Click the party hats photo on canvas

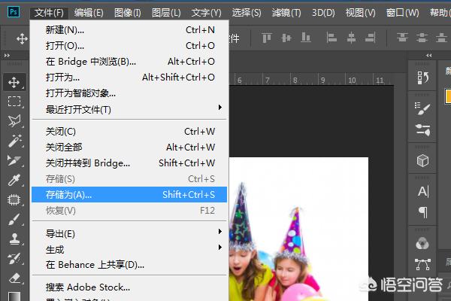tap(301, 241)
